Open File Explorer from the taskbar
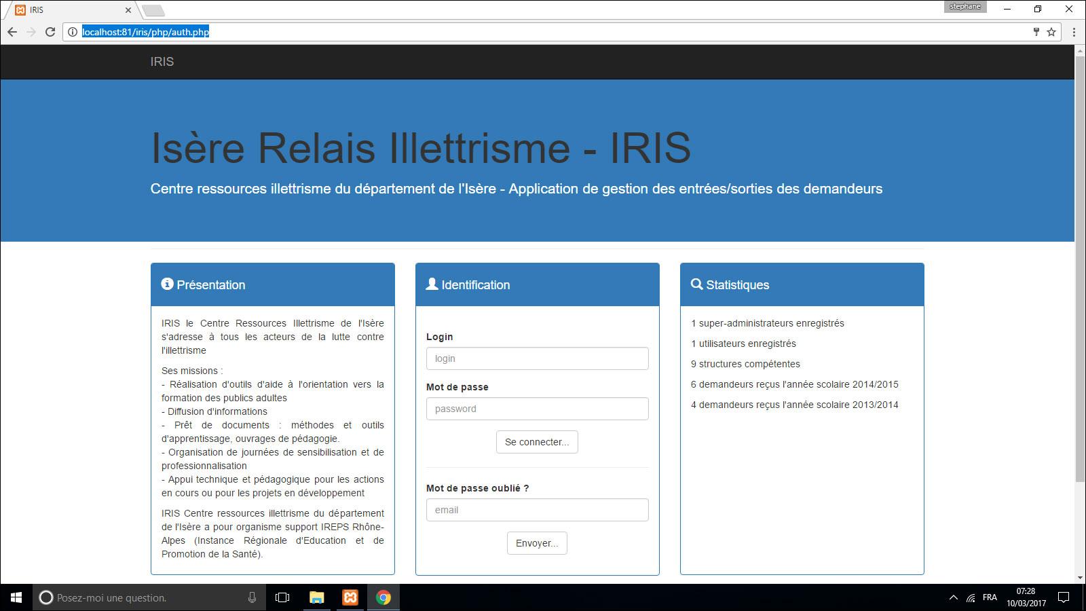1086x611 pixels. click(316, 597)
